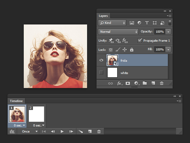This screenshot has width=190, height=143.
Task: Delete the layer with the Layers trash icon
Action: [x=161, y=83]
